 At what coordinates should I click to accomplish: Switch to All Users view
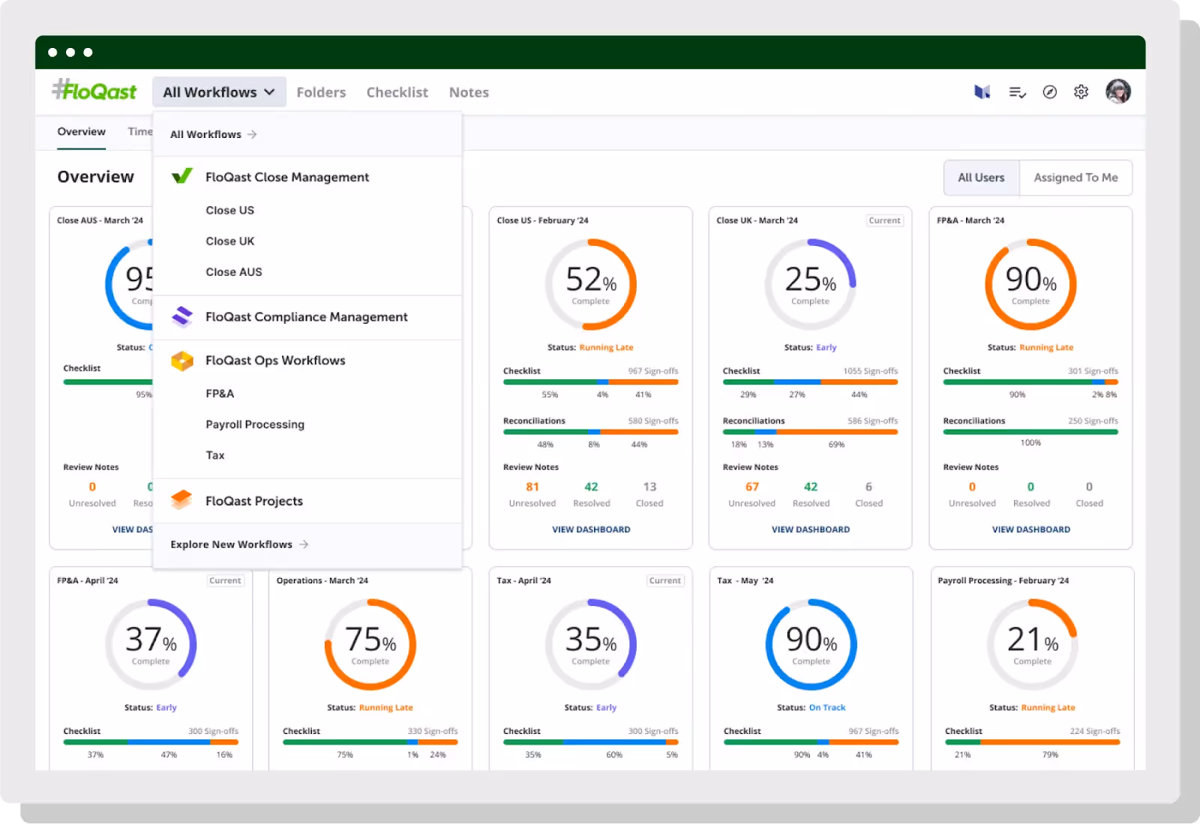pyautogui.click(x=980, y=178)
